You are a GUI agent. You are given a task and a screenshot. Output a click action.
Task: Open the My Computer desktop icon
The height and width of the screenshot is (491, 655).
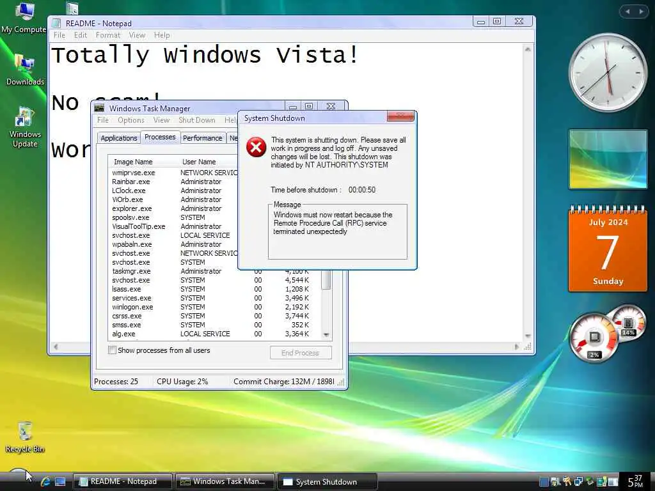24,17
